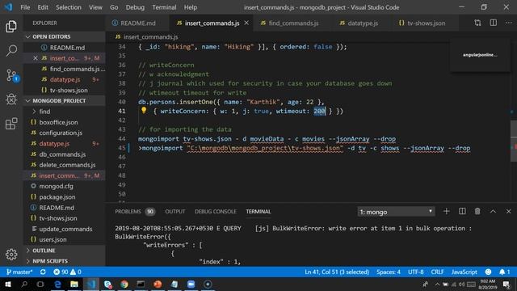This screenshot has width=517, height=291.
Task: Create a new terminal with plus icon
Action: [x=447, y=211]
